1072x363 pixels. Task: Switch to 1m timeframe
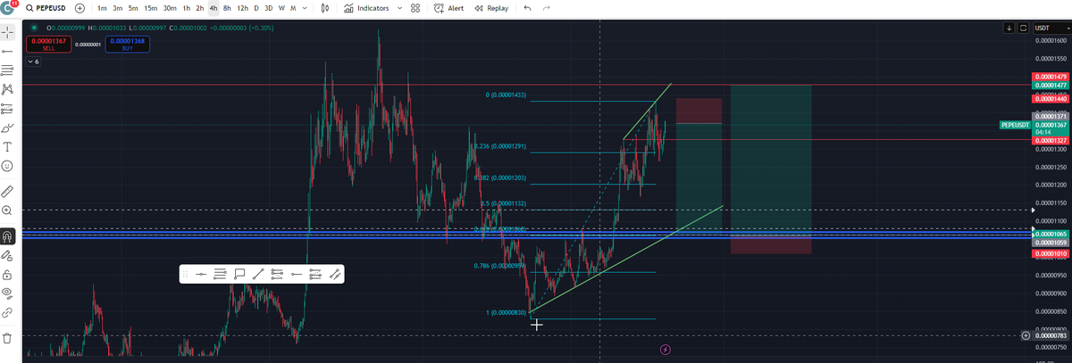(x=102, y=8)
